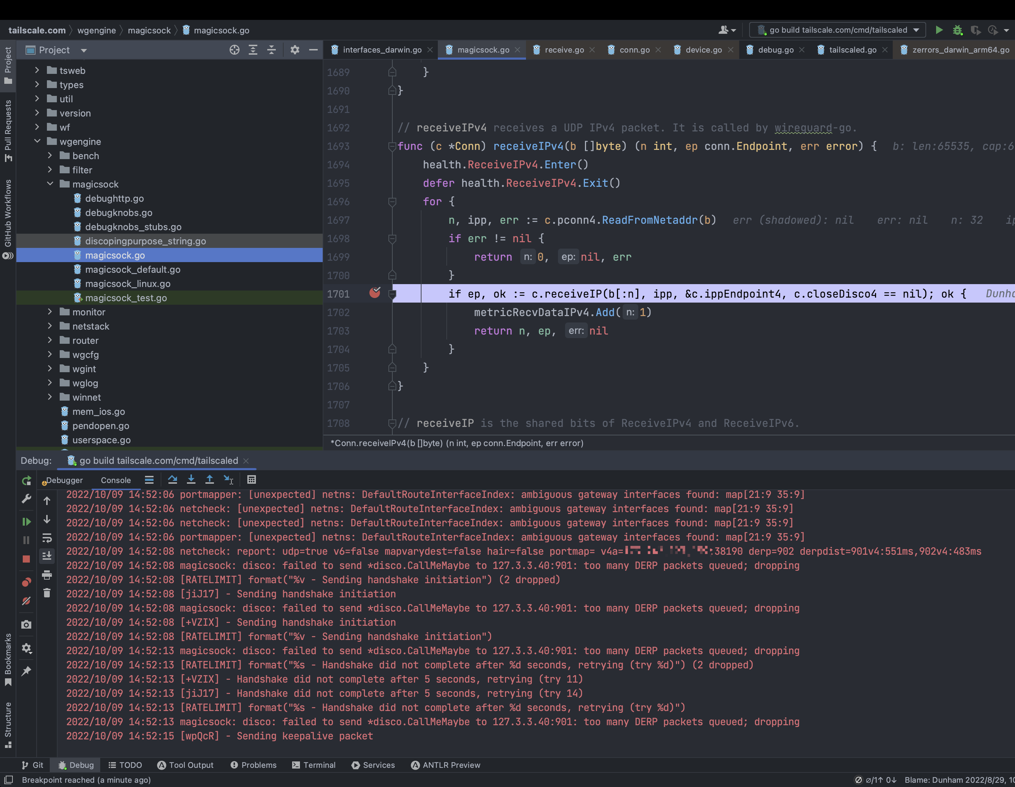
Task: Clear console output with trash icon
Action: [47, 593]
